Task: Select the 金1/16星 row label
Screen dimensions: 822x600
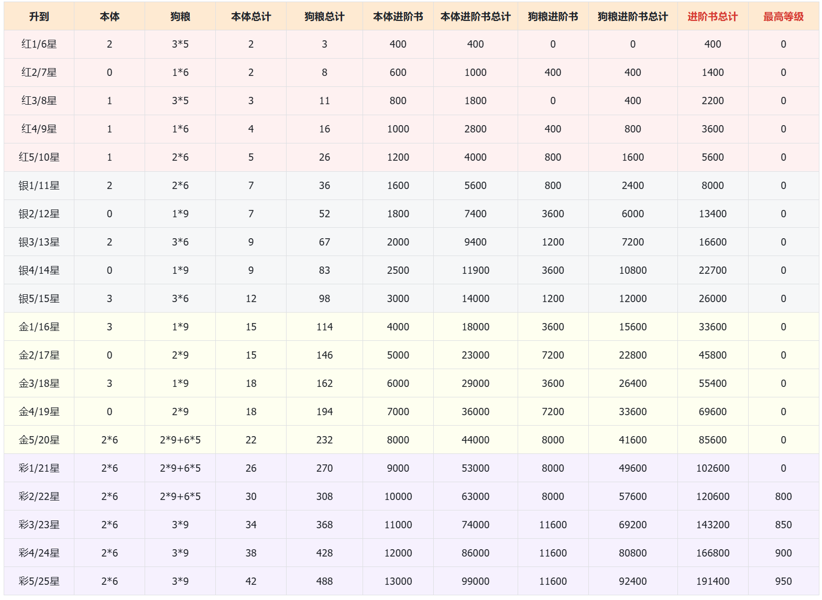Action: click(39, 327)
